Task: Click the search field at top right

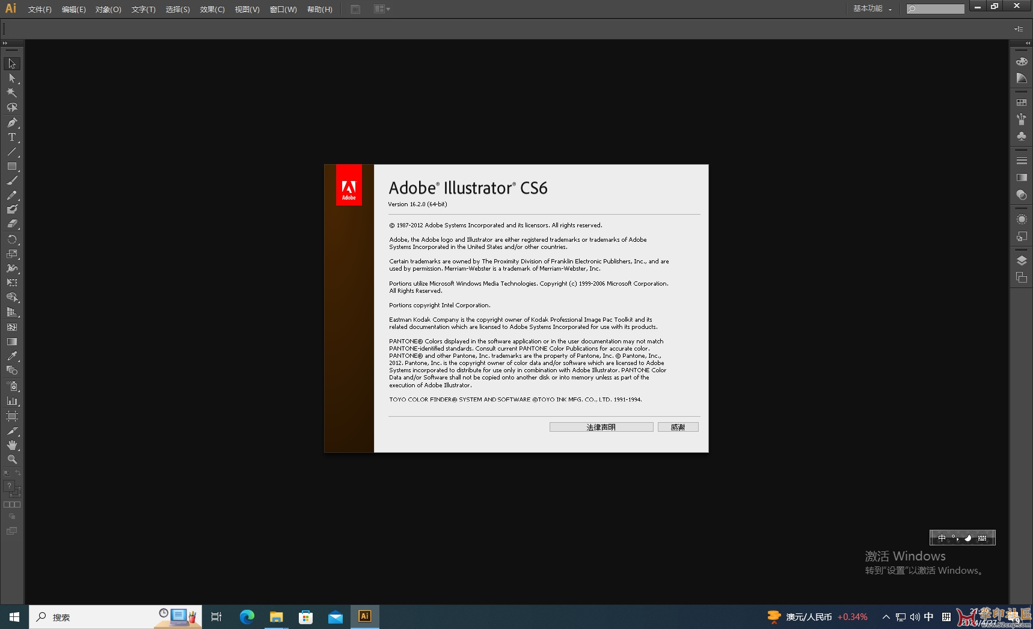Action: point(936,9)
